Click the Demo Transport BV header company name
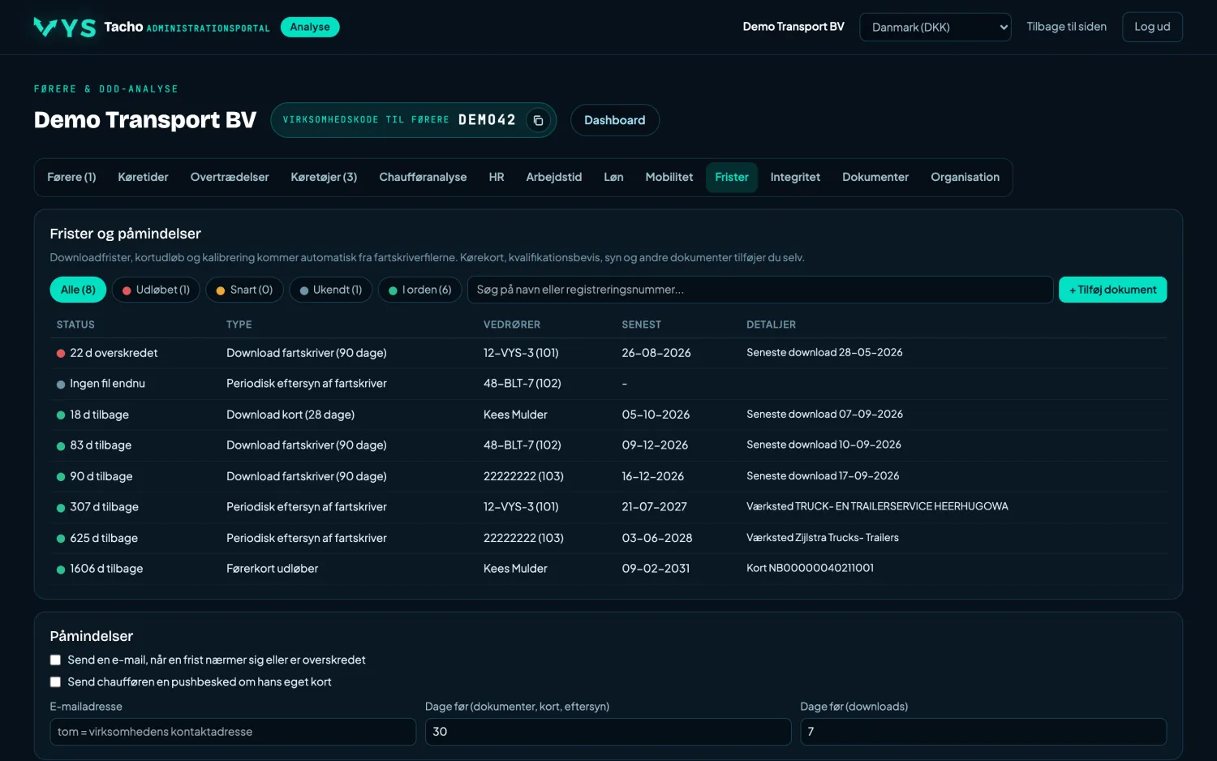The height and width of the screenshot is (761, 1217). click(x=793, y=27)
